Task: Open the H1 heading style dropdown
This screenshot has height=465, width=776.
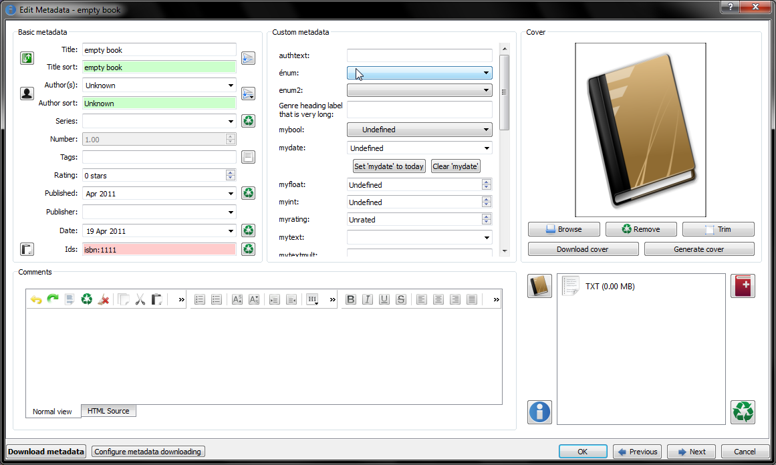Action: [x=313, y=299]
